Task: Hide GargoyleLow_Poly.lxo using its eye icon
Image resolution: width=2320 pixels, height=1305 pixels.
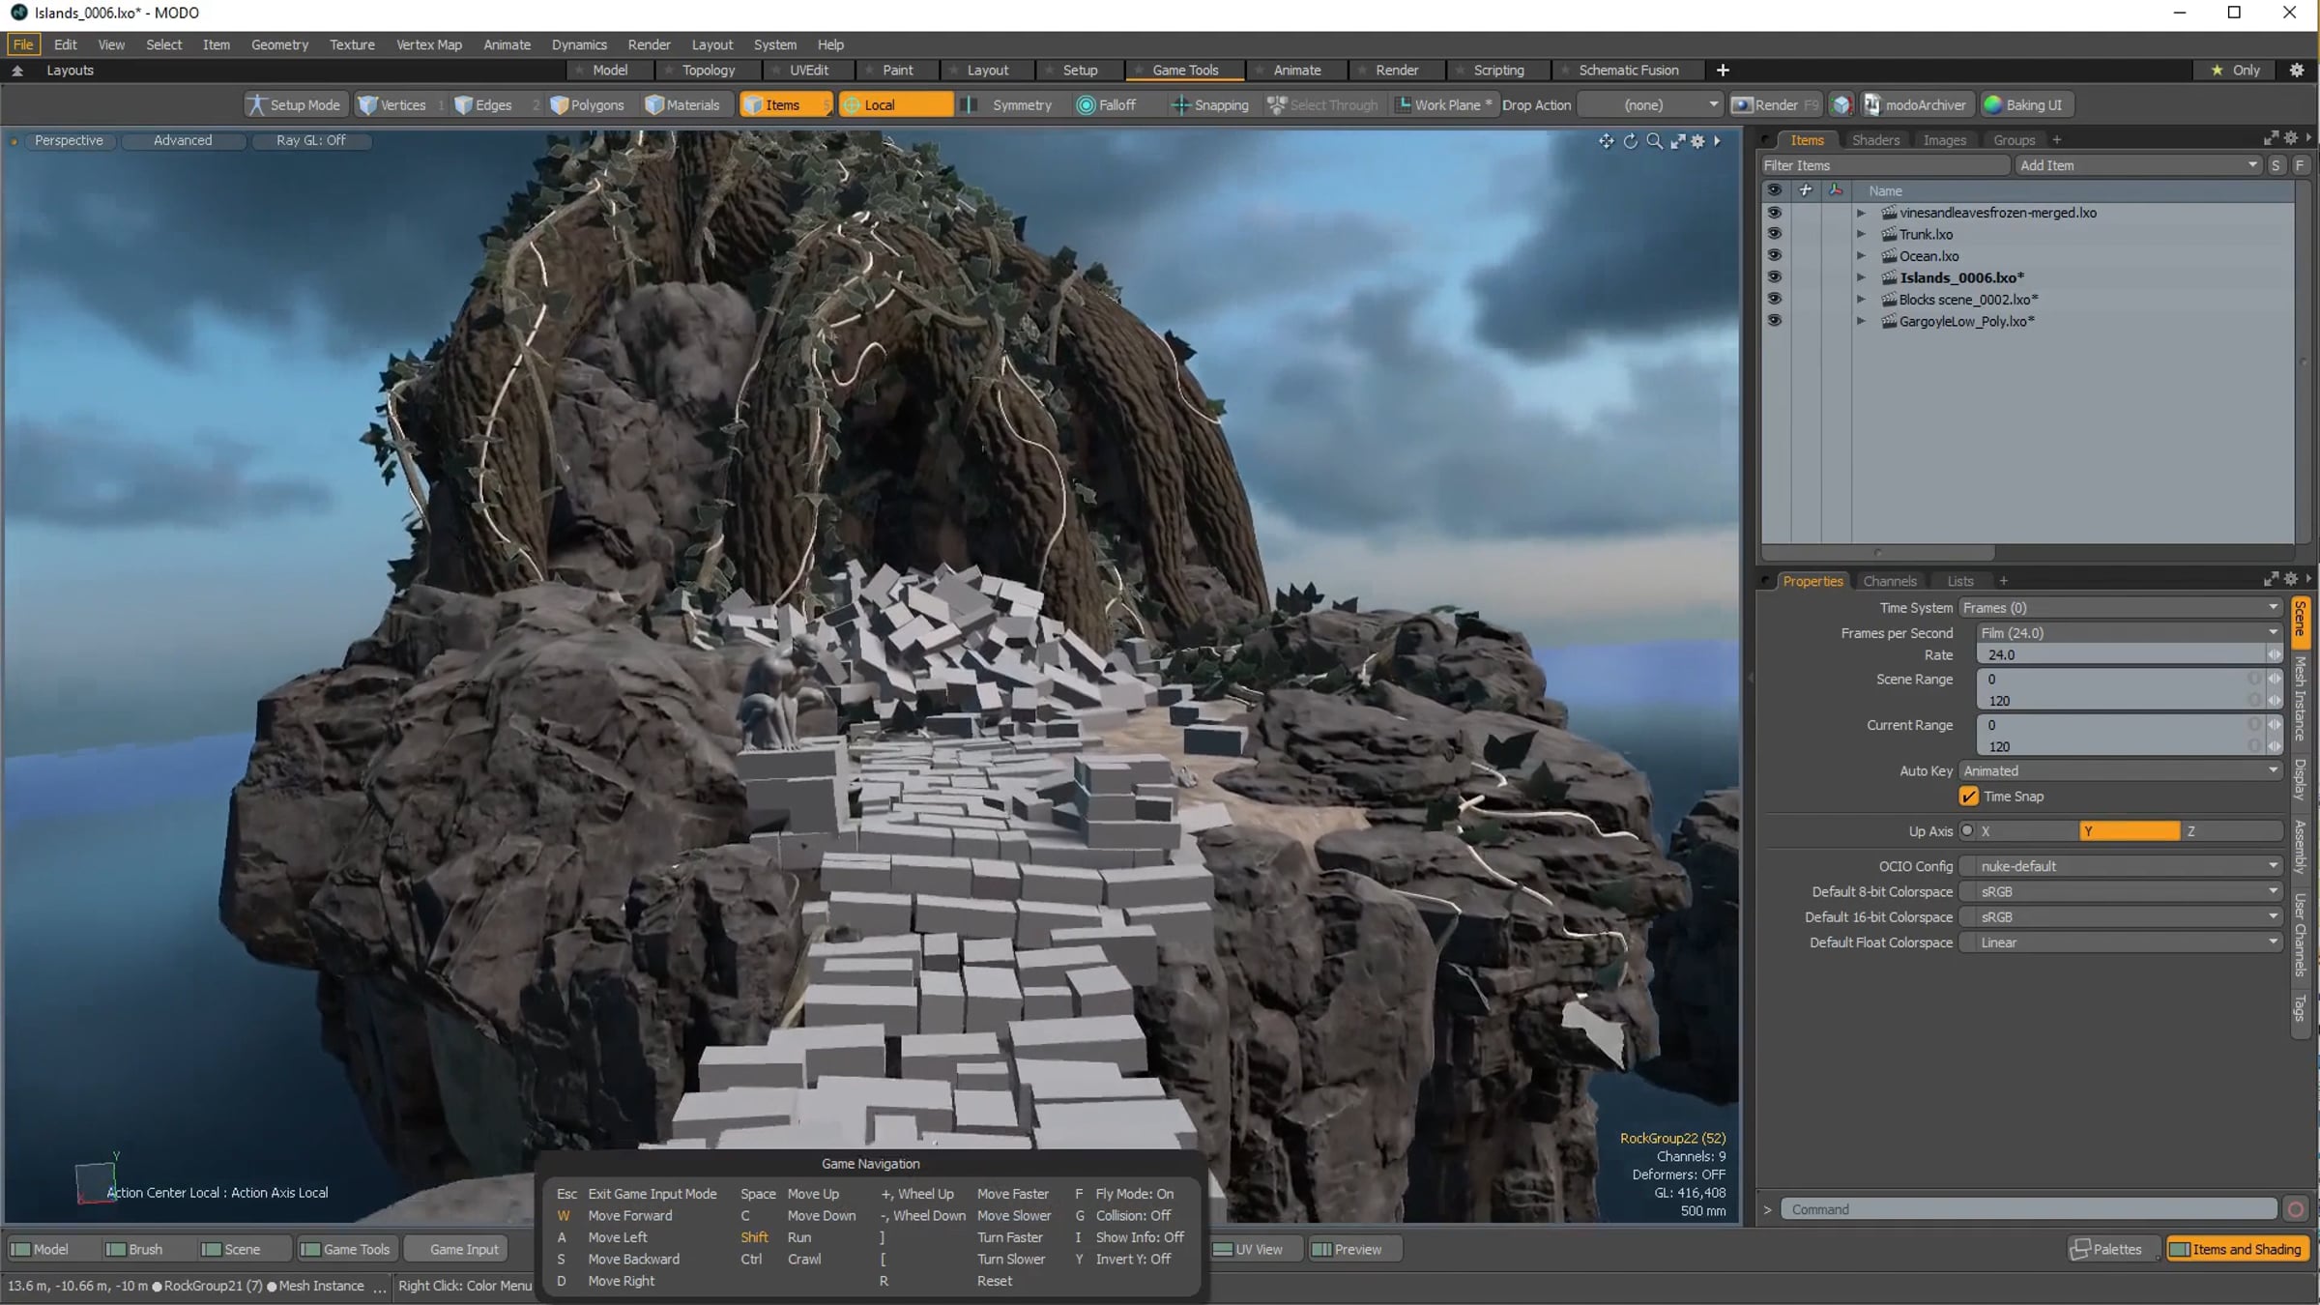Action: point(1774,321)
